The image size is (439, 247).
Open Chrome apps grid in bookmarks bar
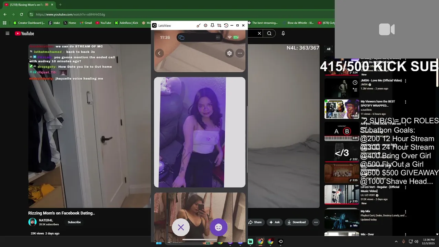pyautogui.click(x=4, y=23)
